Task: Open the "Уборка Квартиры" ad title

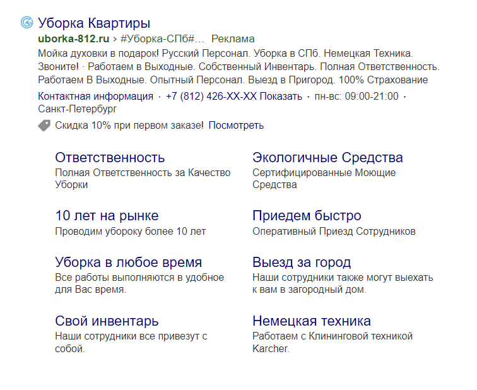Action: (94, 23)
